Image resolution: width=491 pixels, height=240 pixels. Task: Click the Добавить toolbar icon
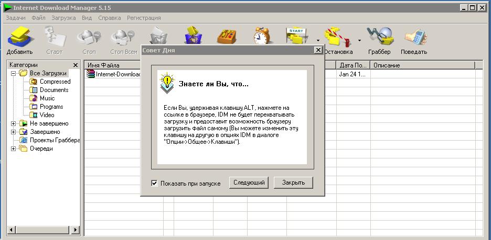tap(20, 36)
